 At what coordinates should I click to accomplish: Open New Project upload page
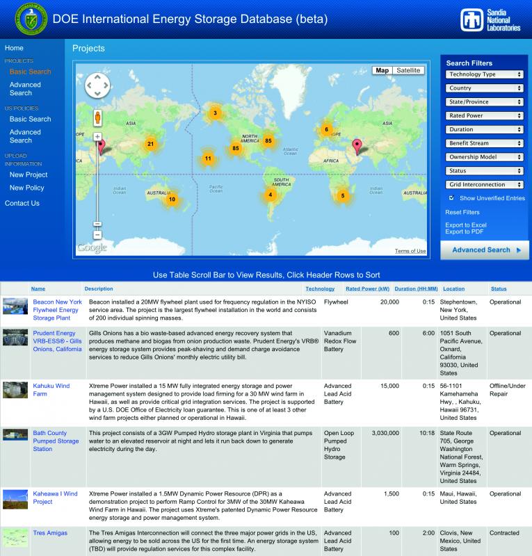(x=29, y=175)
